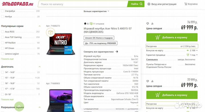
Task: Click the star rating of Acer Nitro
Action: 86,24
